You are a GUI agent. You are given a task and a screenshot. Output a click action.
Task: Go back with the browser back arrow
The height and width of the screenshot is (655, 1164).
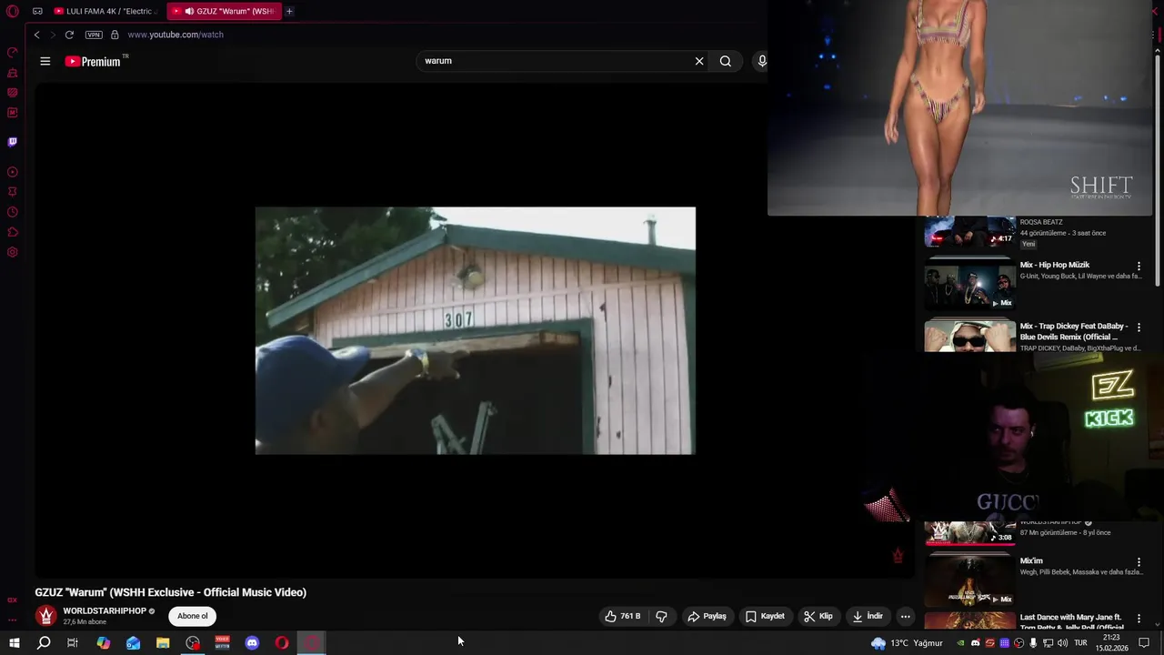click(x=36, y=35)
